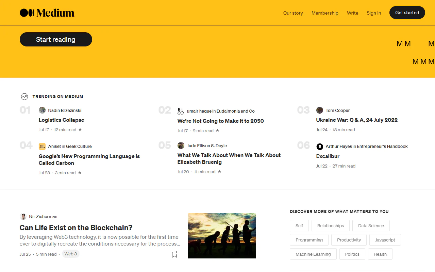This screenshot has height=272, width=435.
Task: Click Sign In in the header
Action: coord(374,13)
